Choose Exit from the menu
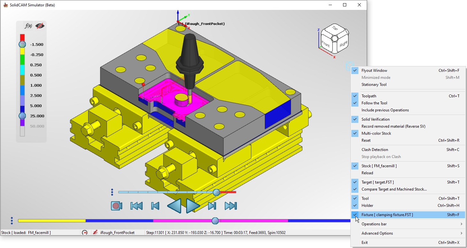This screenshot has height=248, width=467. pos(408,243)
